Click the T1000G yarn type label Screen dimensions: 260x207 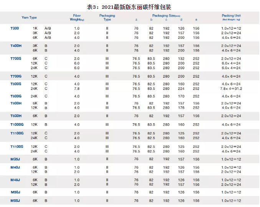point(17,124)
